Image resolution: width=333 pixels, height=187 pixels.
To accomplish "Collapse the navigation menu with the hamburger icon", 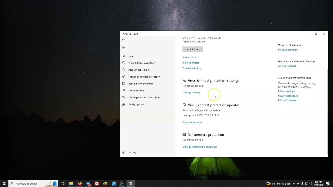I will pos(123,48).
